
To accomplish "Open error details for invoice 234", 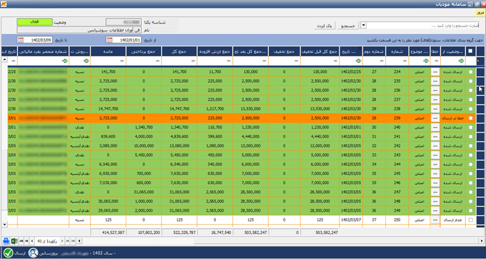I will pyautogui.click(x=435, y=72).
